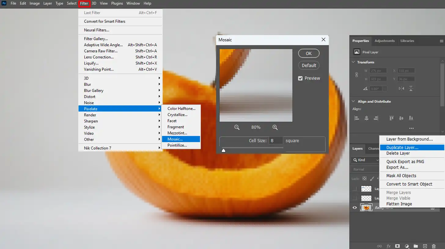The width and height of the screenshot is (445, 249).
Task: Click the link layers icon
Action: tap(379, 246)
